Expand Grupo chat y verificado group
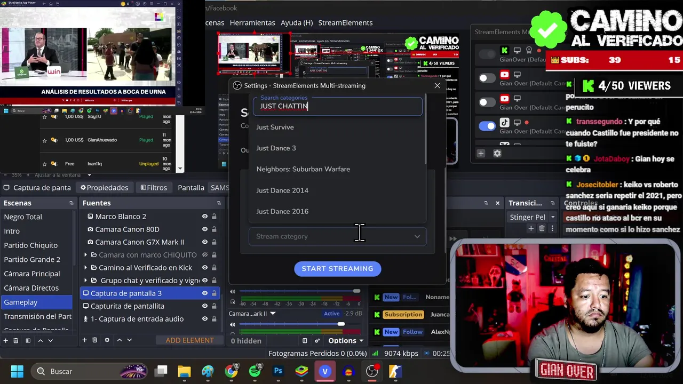 [85, 281]
